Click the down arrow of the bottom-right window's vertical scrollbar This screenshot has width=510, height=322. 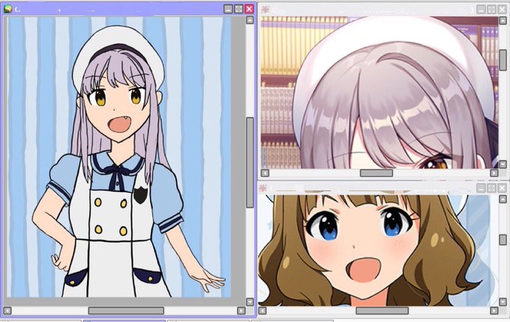pyautogui.click(x=502, y=302)
